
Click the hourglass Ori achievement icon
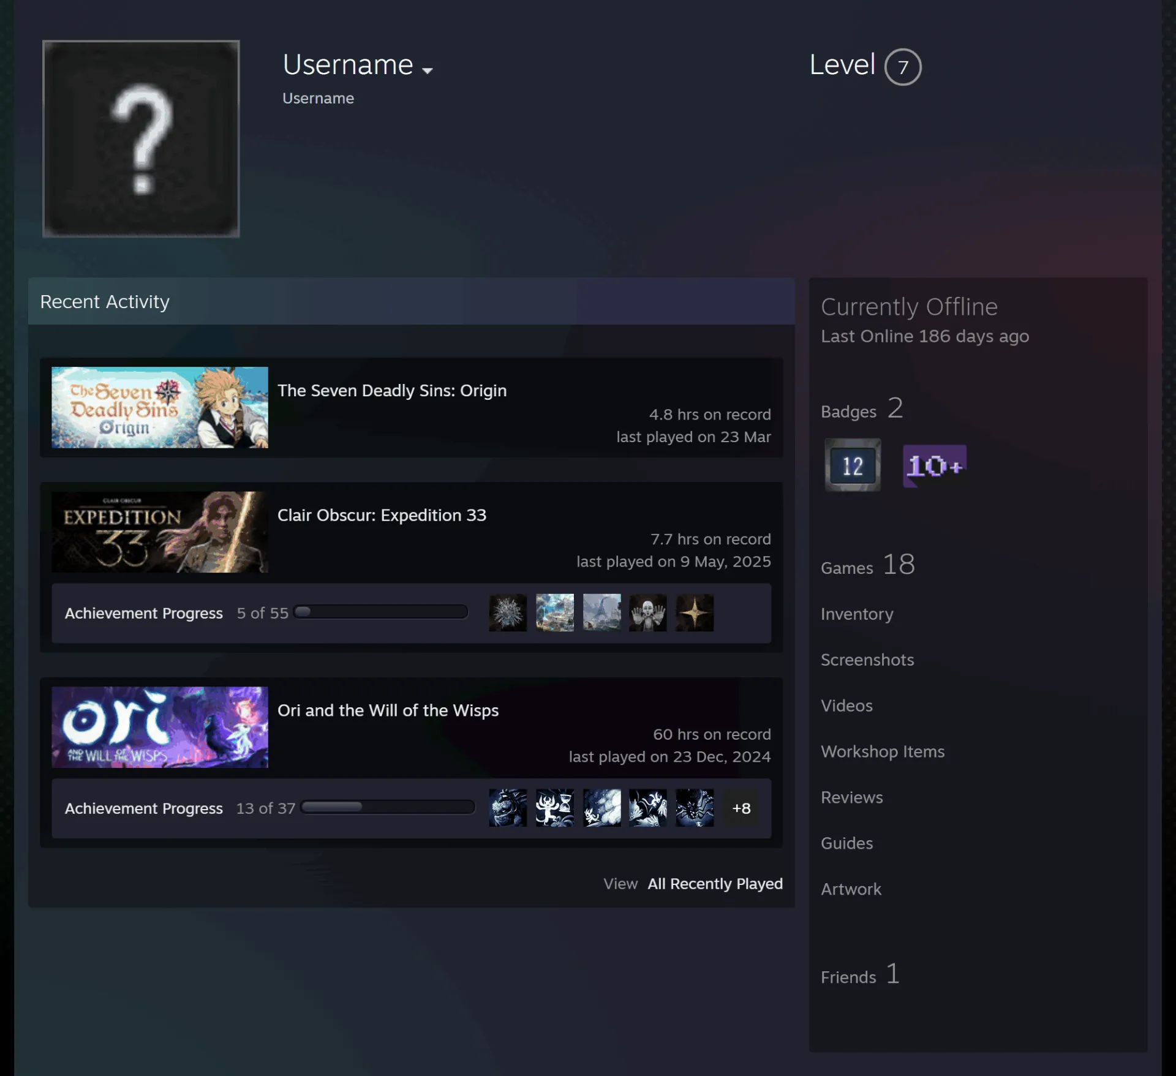555,808
